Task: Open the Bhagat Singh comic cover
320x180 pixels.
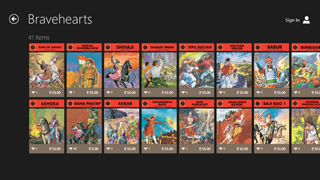Action: click(159, 70)
